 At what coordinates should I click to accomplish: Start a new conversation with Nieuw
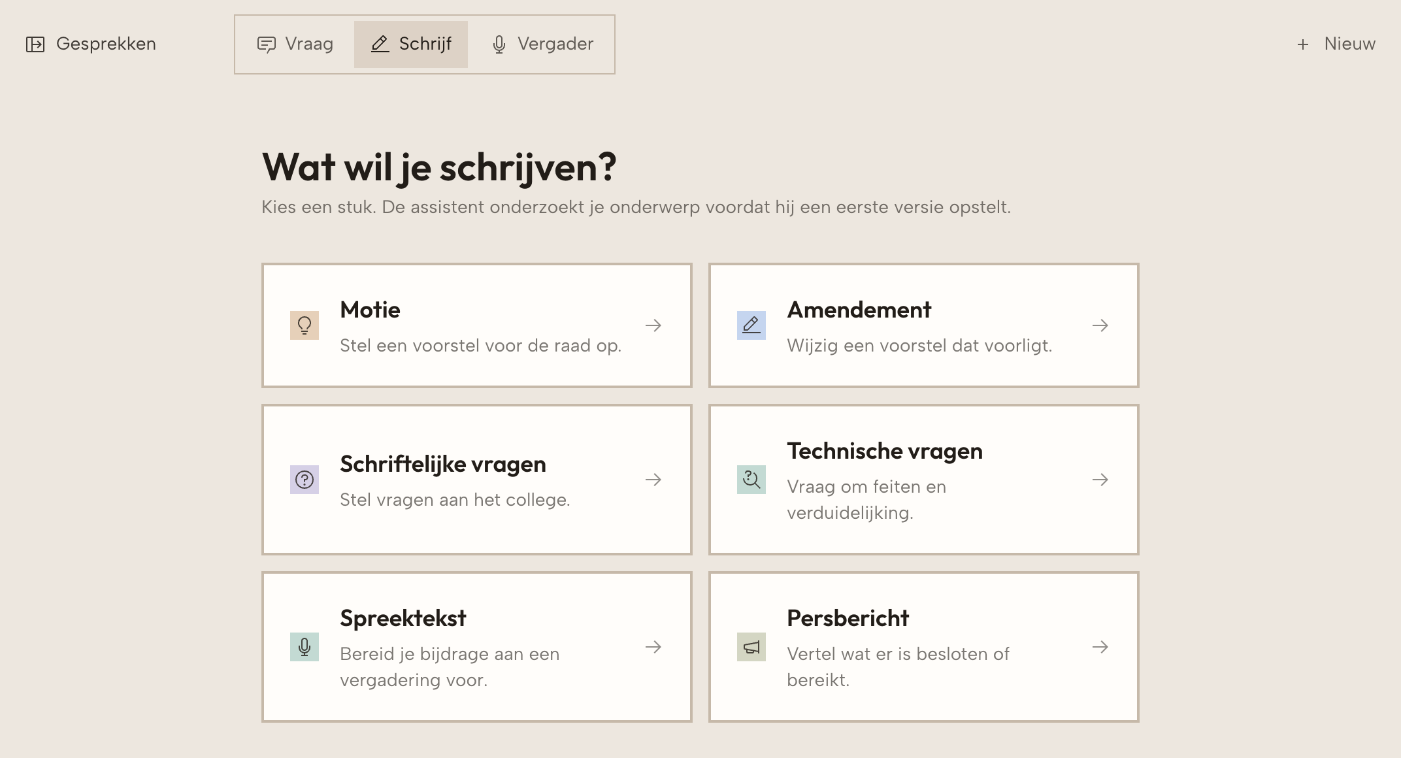point(1336,44)
